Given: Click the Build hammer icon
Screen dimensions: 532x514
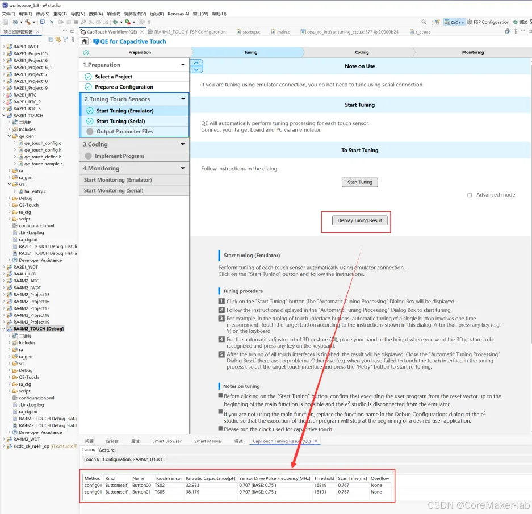Looking at the screenshot, I should (27, 22).
